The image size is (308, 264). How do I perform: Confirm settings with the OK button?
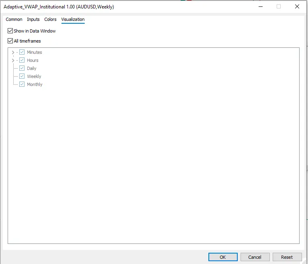click(x=223, y=257)
